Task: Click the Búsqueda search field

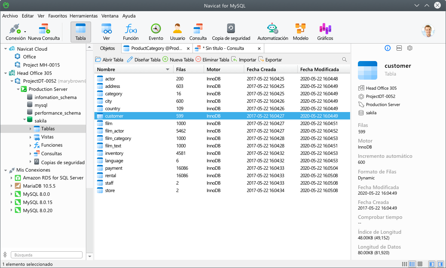Action: [x=47, y=255]
